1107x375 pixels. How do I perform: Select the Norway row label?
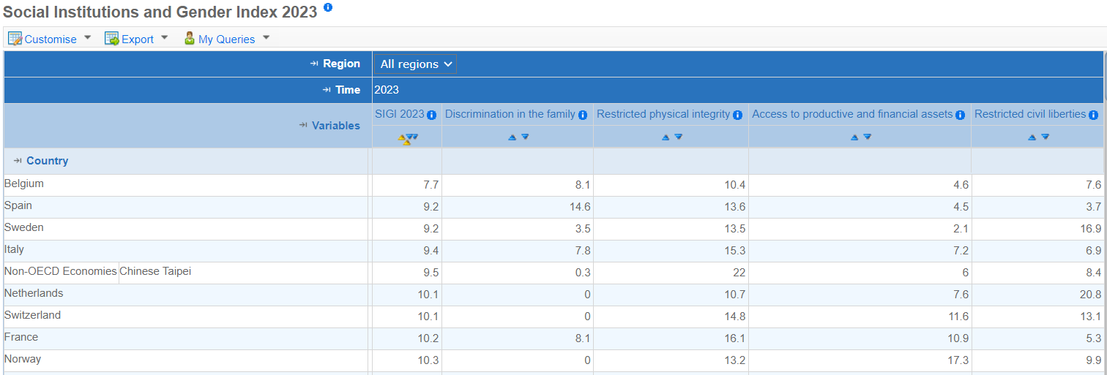23,359
